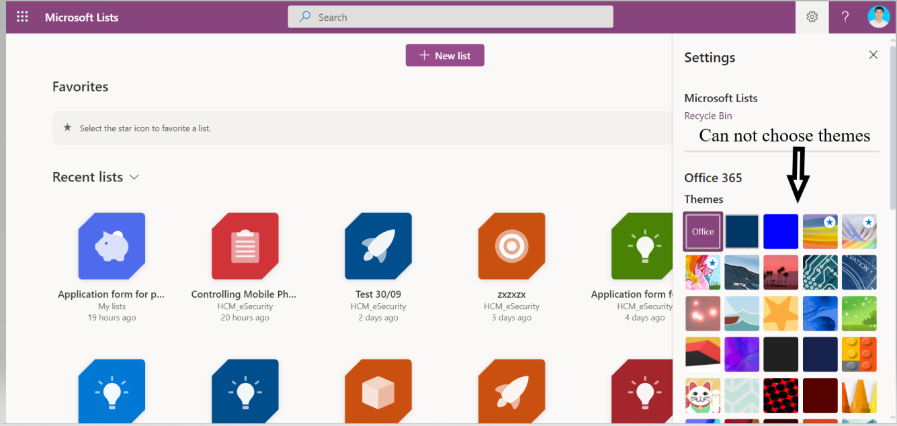Select the palm trees sunset theme
The height and width of the screenshot is (426, 897).
pyautogui.click(x=781, y=272)
